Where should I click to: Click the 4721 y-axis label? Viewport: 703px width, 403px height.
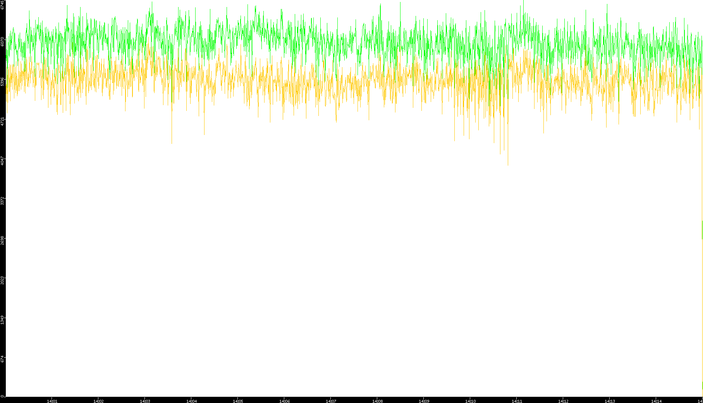click(2, 121)
